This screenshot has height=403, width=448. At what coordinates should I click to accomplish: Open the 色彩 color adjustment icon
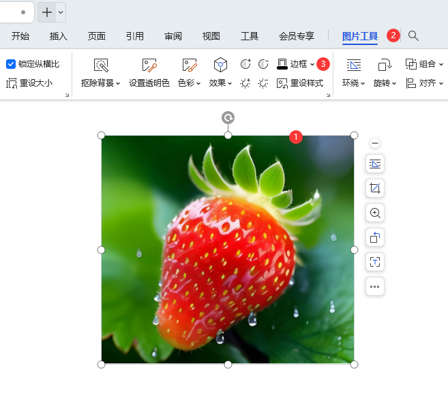pyautogui.click(x=190, y=65)
